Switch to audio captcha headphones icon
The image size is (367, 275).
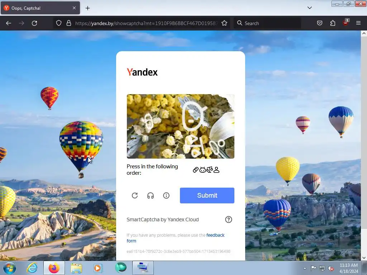(x=151, y=196)
